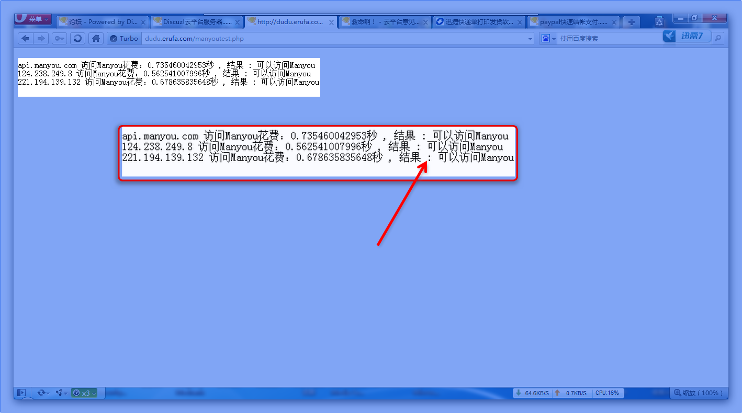The image size is (742, 413).
Task: Go back with the Back arrow
Action: pyautogui.click(x=26, y=38)
